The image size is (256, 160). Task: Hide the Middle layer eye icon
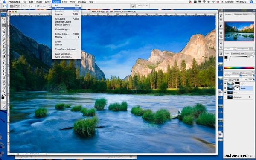[225, 88]
